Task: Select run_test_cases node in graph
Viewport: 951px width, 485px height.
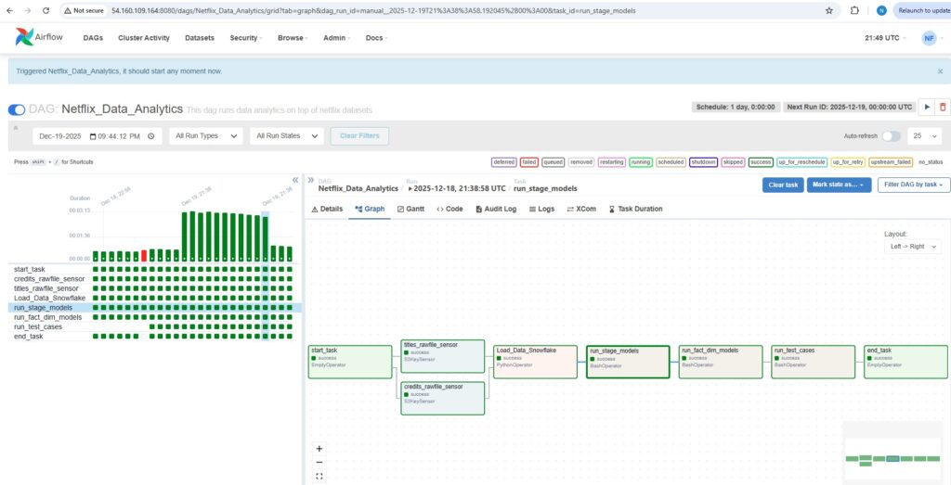Action: pos(814,362)
